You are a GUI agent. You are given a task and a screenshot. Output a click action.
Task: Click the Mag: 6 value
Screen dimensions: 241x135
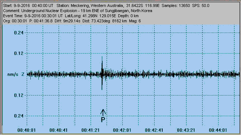135,21
